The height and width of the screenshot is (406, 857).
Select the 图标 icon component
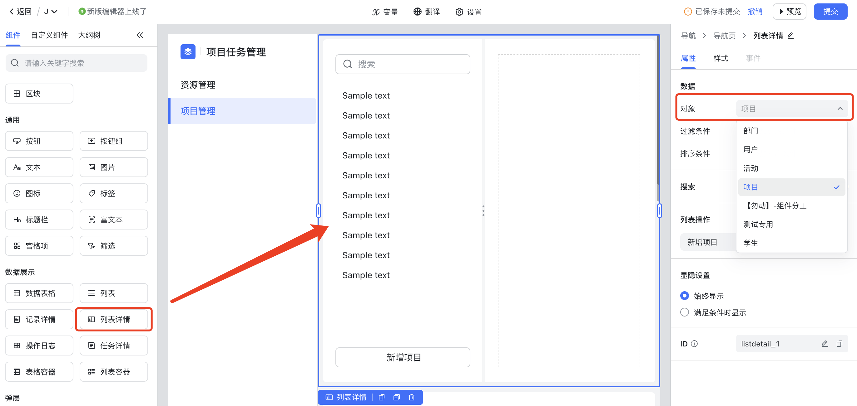(39, 194)
